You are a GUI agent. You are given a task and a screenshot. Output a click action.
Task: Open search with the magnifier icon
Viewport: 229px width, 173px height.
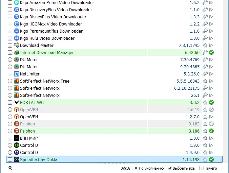(x=11, y=168)
